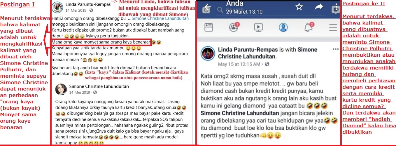
Task: Open the News Feed tab icon
Action: point(209,27)
